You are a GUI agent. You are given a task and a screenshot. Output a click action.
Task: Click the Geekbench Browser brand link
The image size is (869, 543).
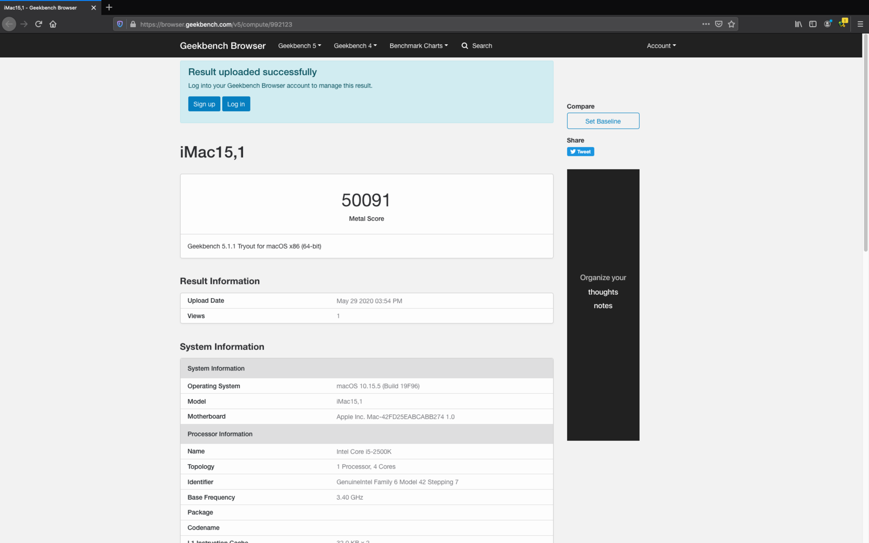coord(223,46)
